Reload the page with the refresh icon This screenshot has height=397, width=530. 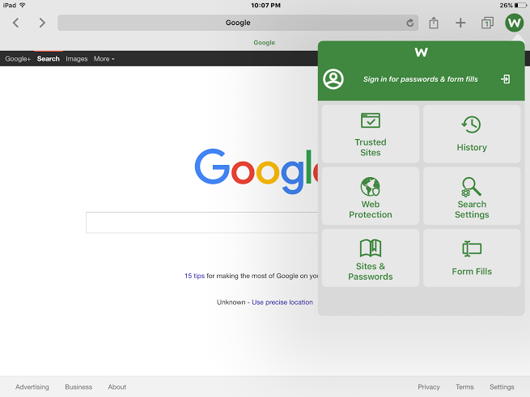coord(409,23)
